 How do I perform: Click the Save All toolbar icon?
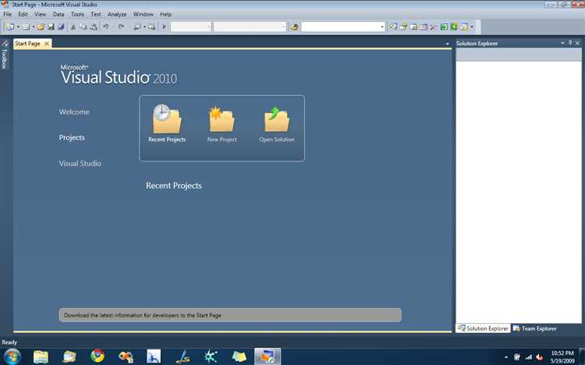(61, 27)
